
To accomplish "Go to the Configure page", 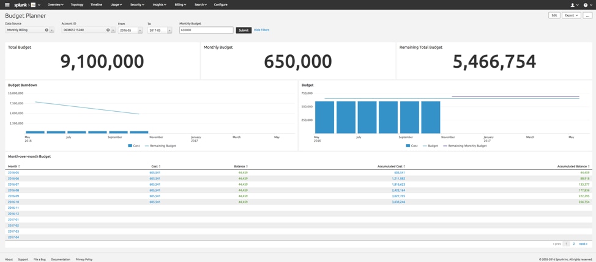I will coord(221,4).
